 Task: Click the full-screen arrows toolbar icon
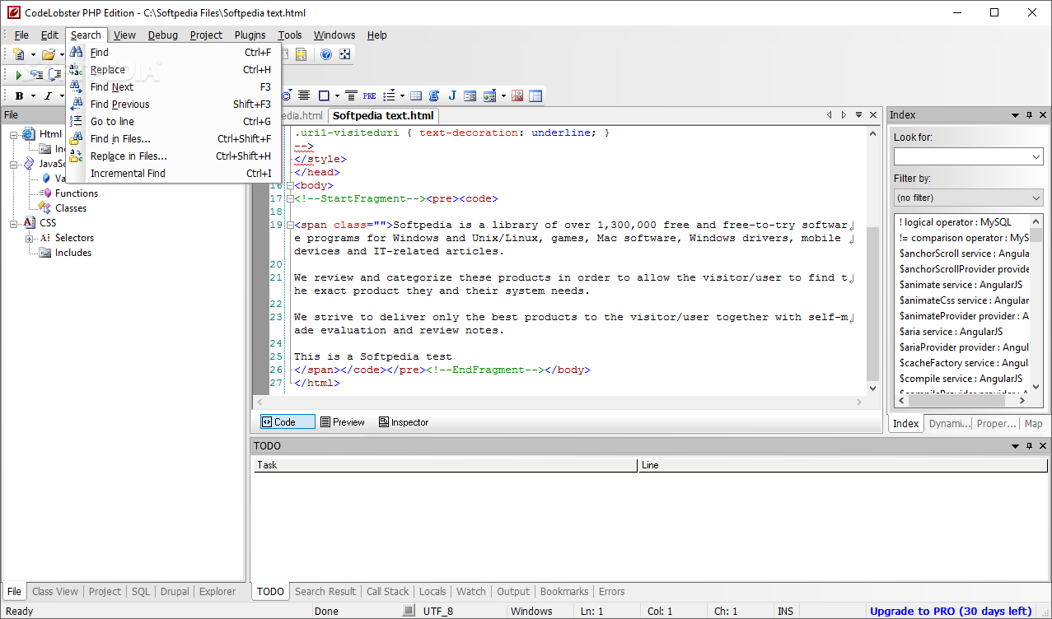pos(345,54)
